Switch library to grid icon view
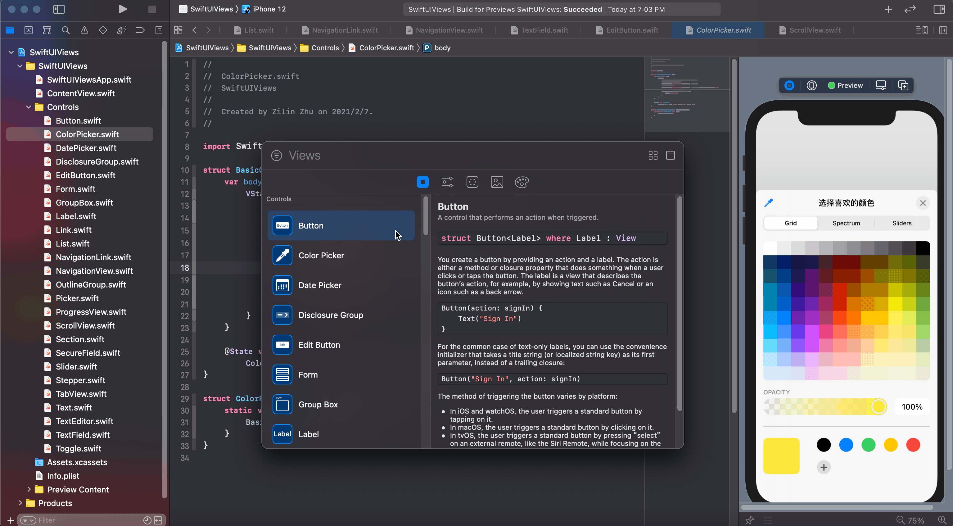The height and width of the screenshot is (526, 953). [653, 156]
